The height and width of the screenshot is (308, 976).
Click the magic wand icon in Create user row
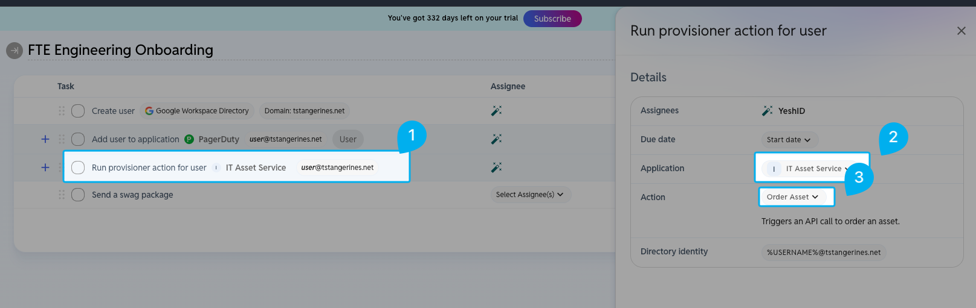click(496, 111)
